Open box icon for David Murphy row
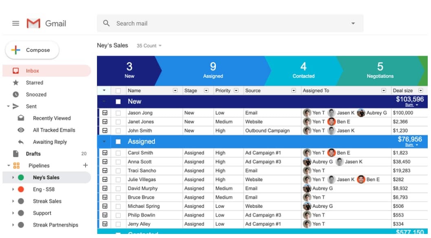Screen dimensions: 431x238 105,188
